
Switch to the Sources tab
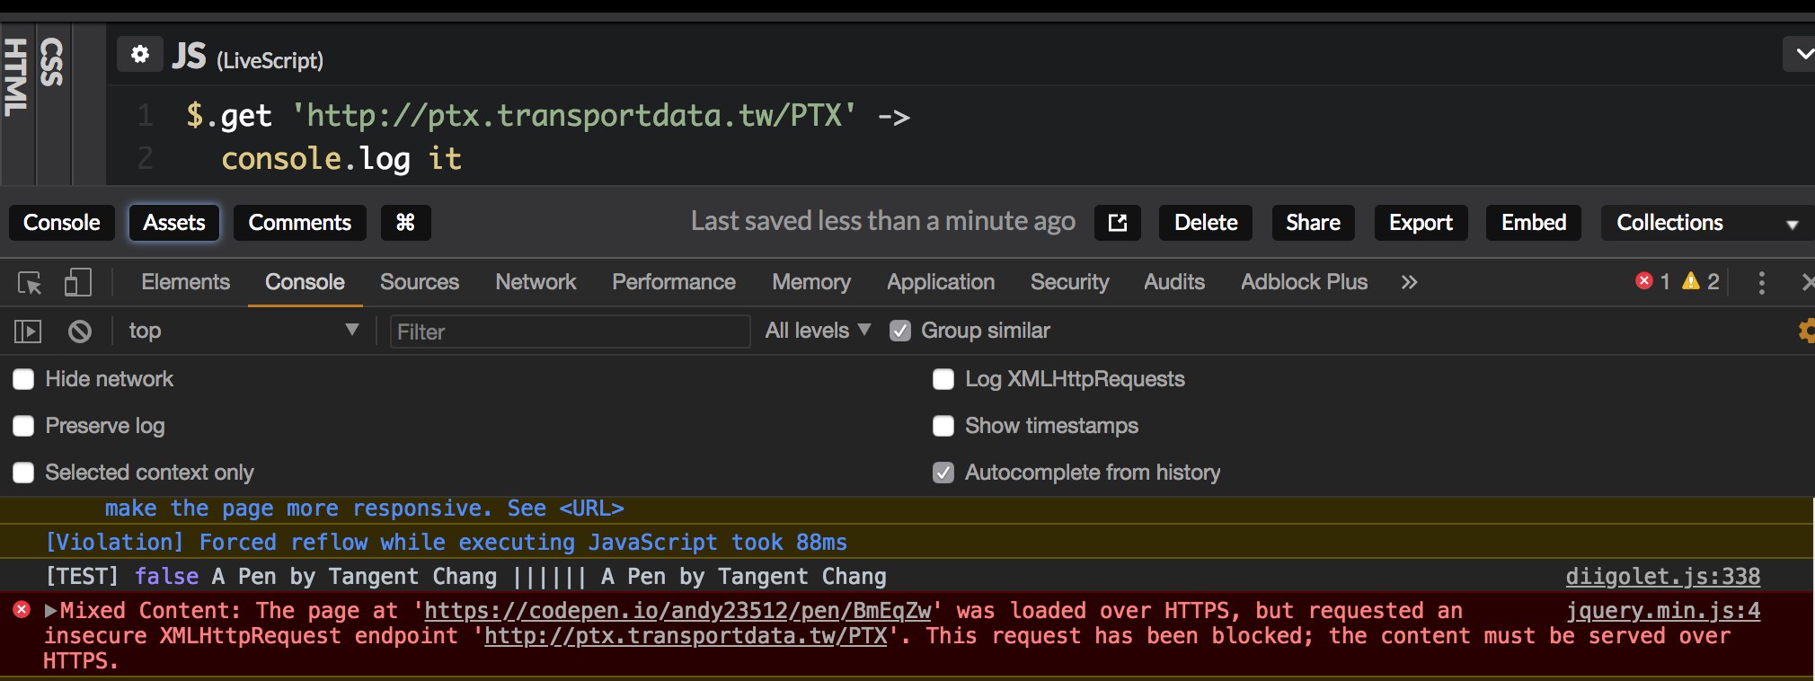tap(419, 282)
